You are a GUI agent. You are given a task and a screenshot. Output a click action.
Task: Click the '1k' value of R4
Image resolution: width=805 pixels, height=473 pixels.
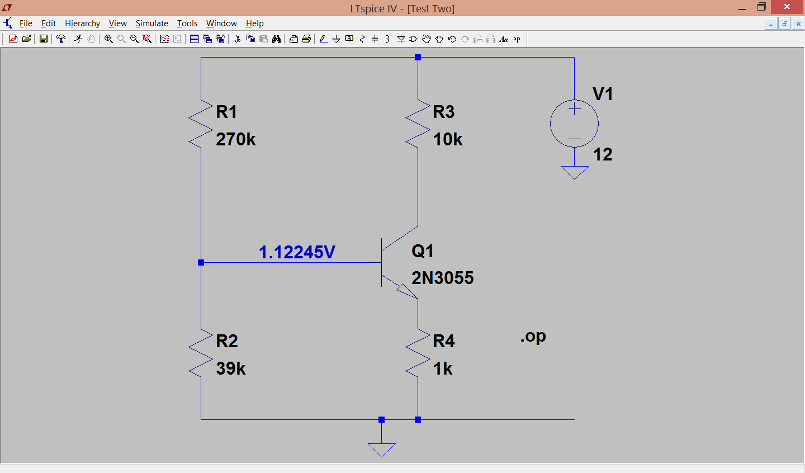point(443,368)
